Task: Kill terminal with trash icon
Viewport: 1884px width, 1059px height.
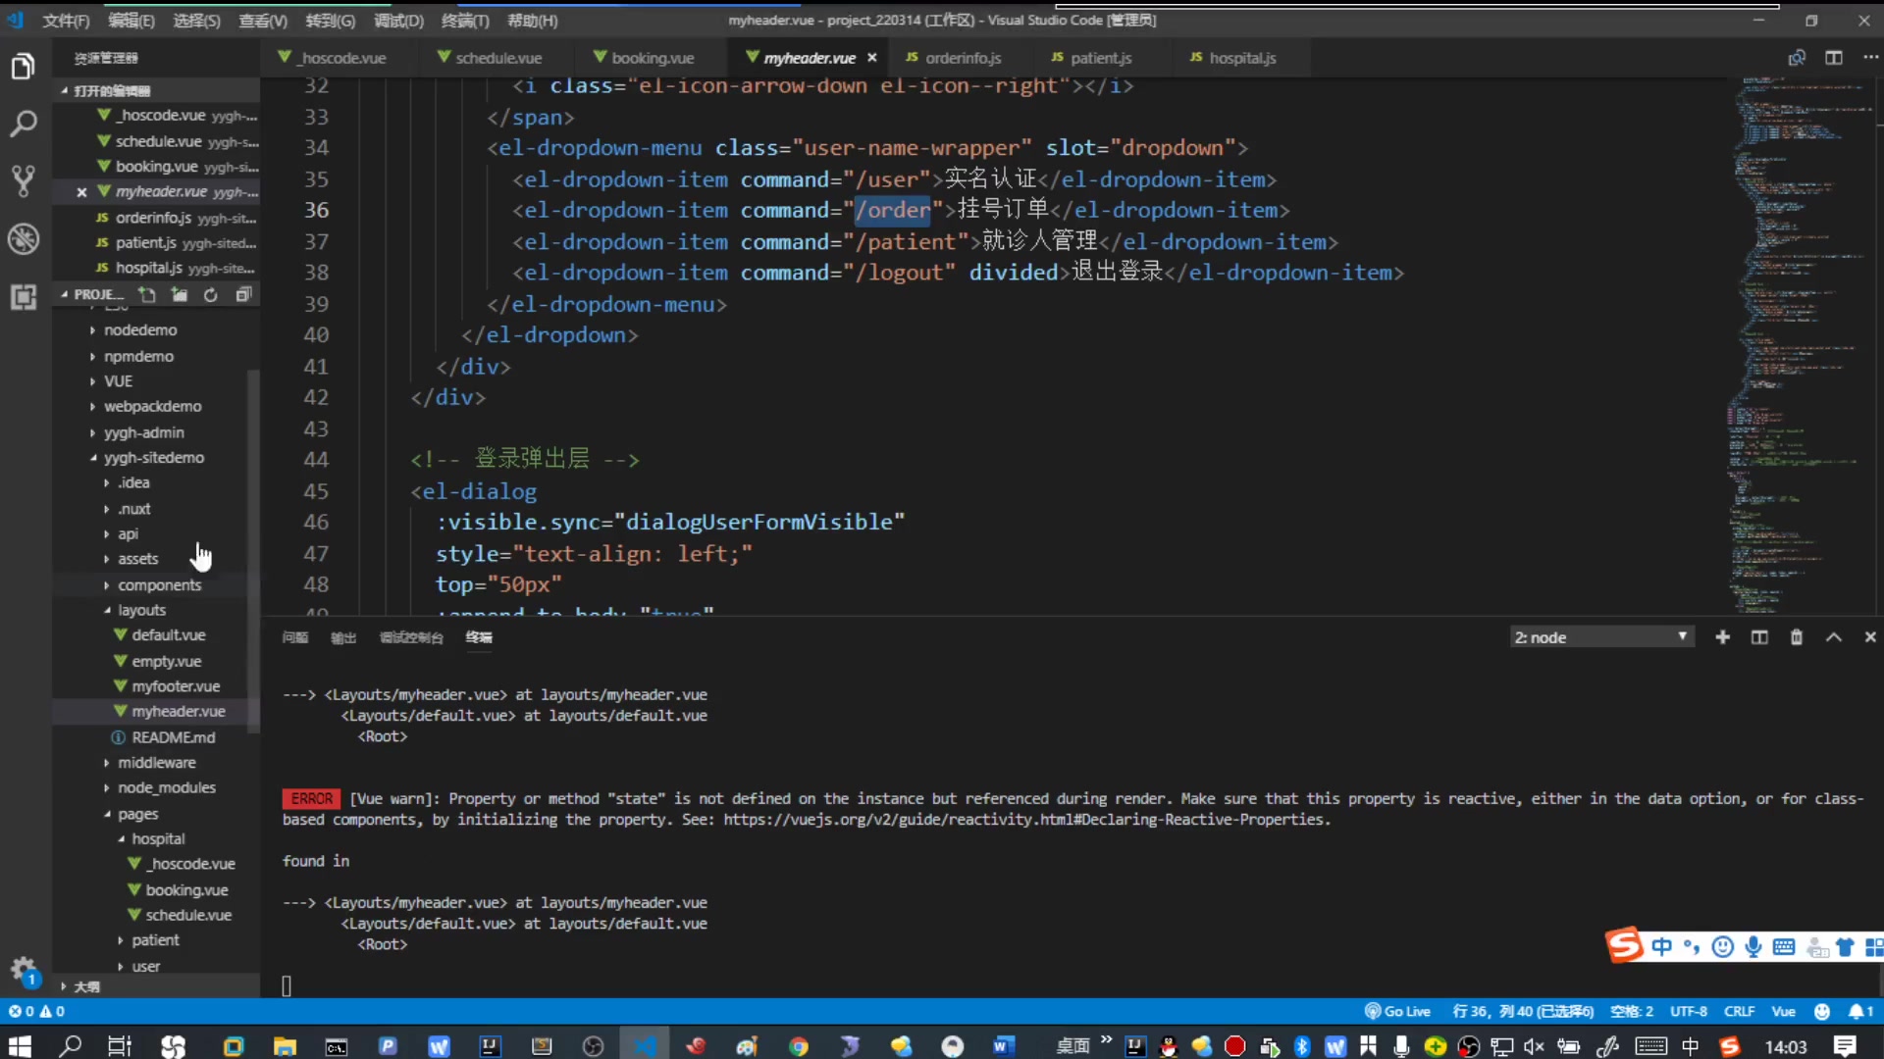Action: point(1797,637)
